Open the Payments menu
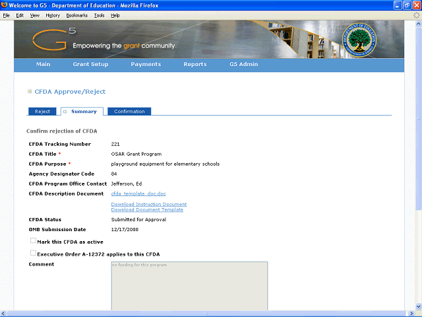Image resolution: width=422 pixels, height=317 pixels. tap(146, 65)
